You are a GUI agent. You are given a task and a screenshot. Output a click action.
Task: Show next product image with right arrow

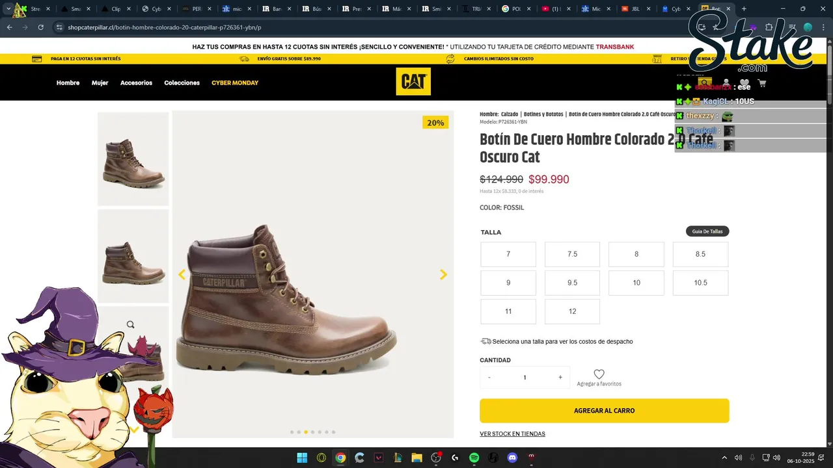(x=443, y=274)
